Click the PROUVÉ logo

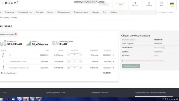[10, 3]
